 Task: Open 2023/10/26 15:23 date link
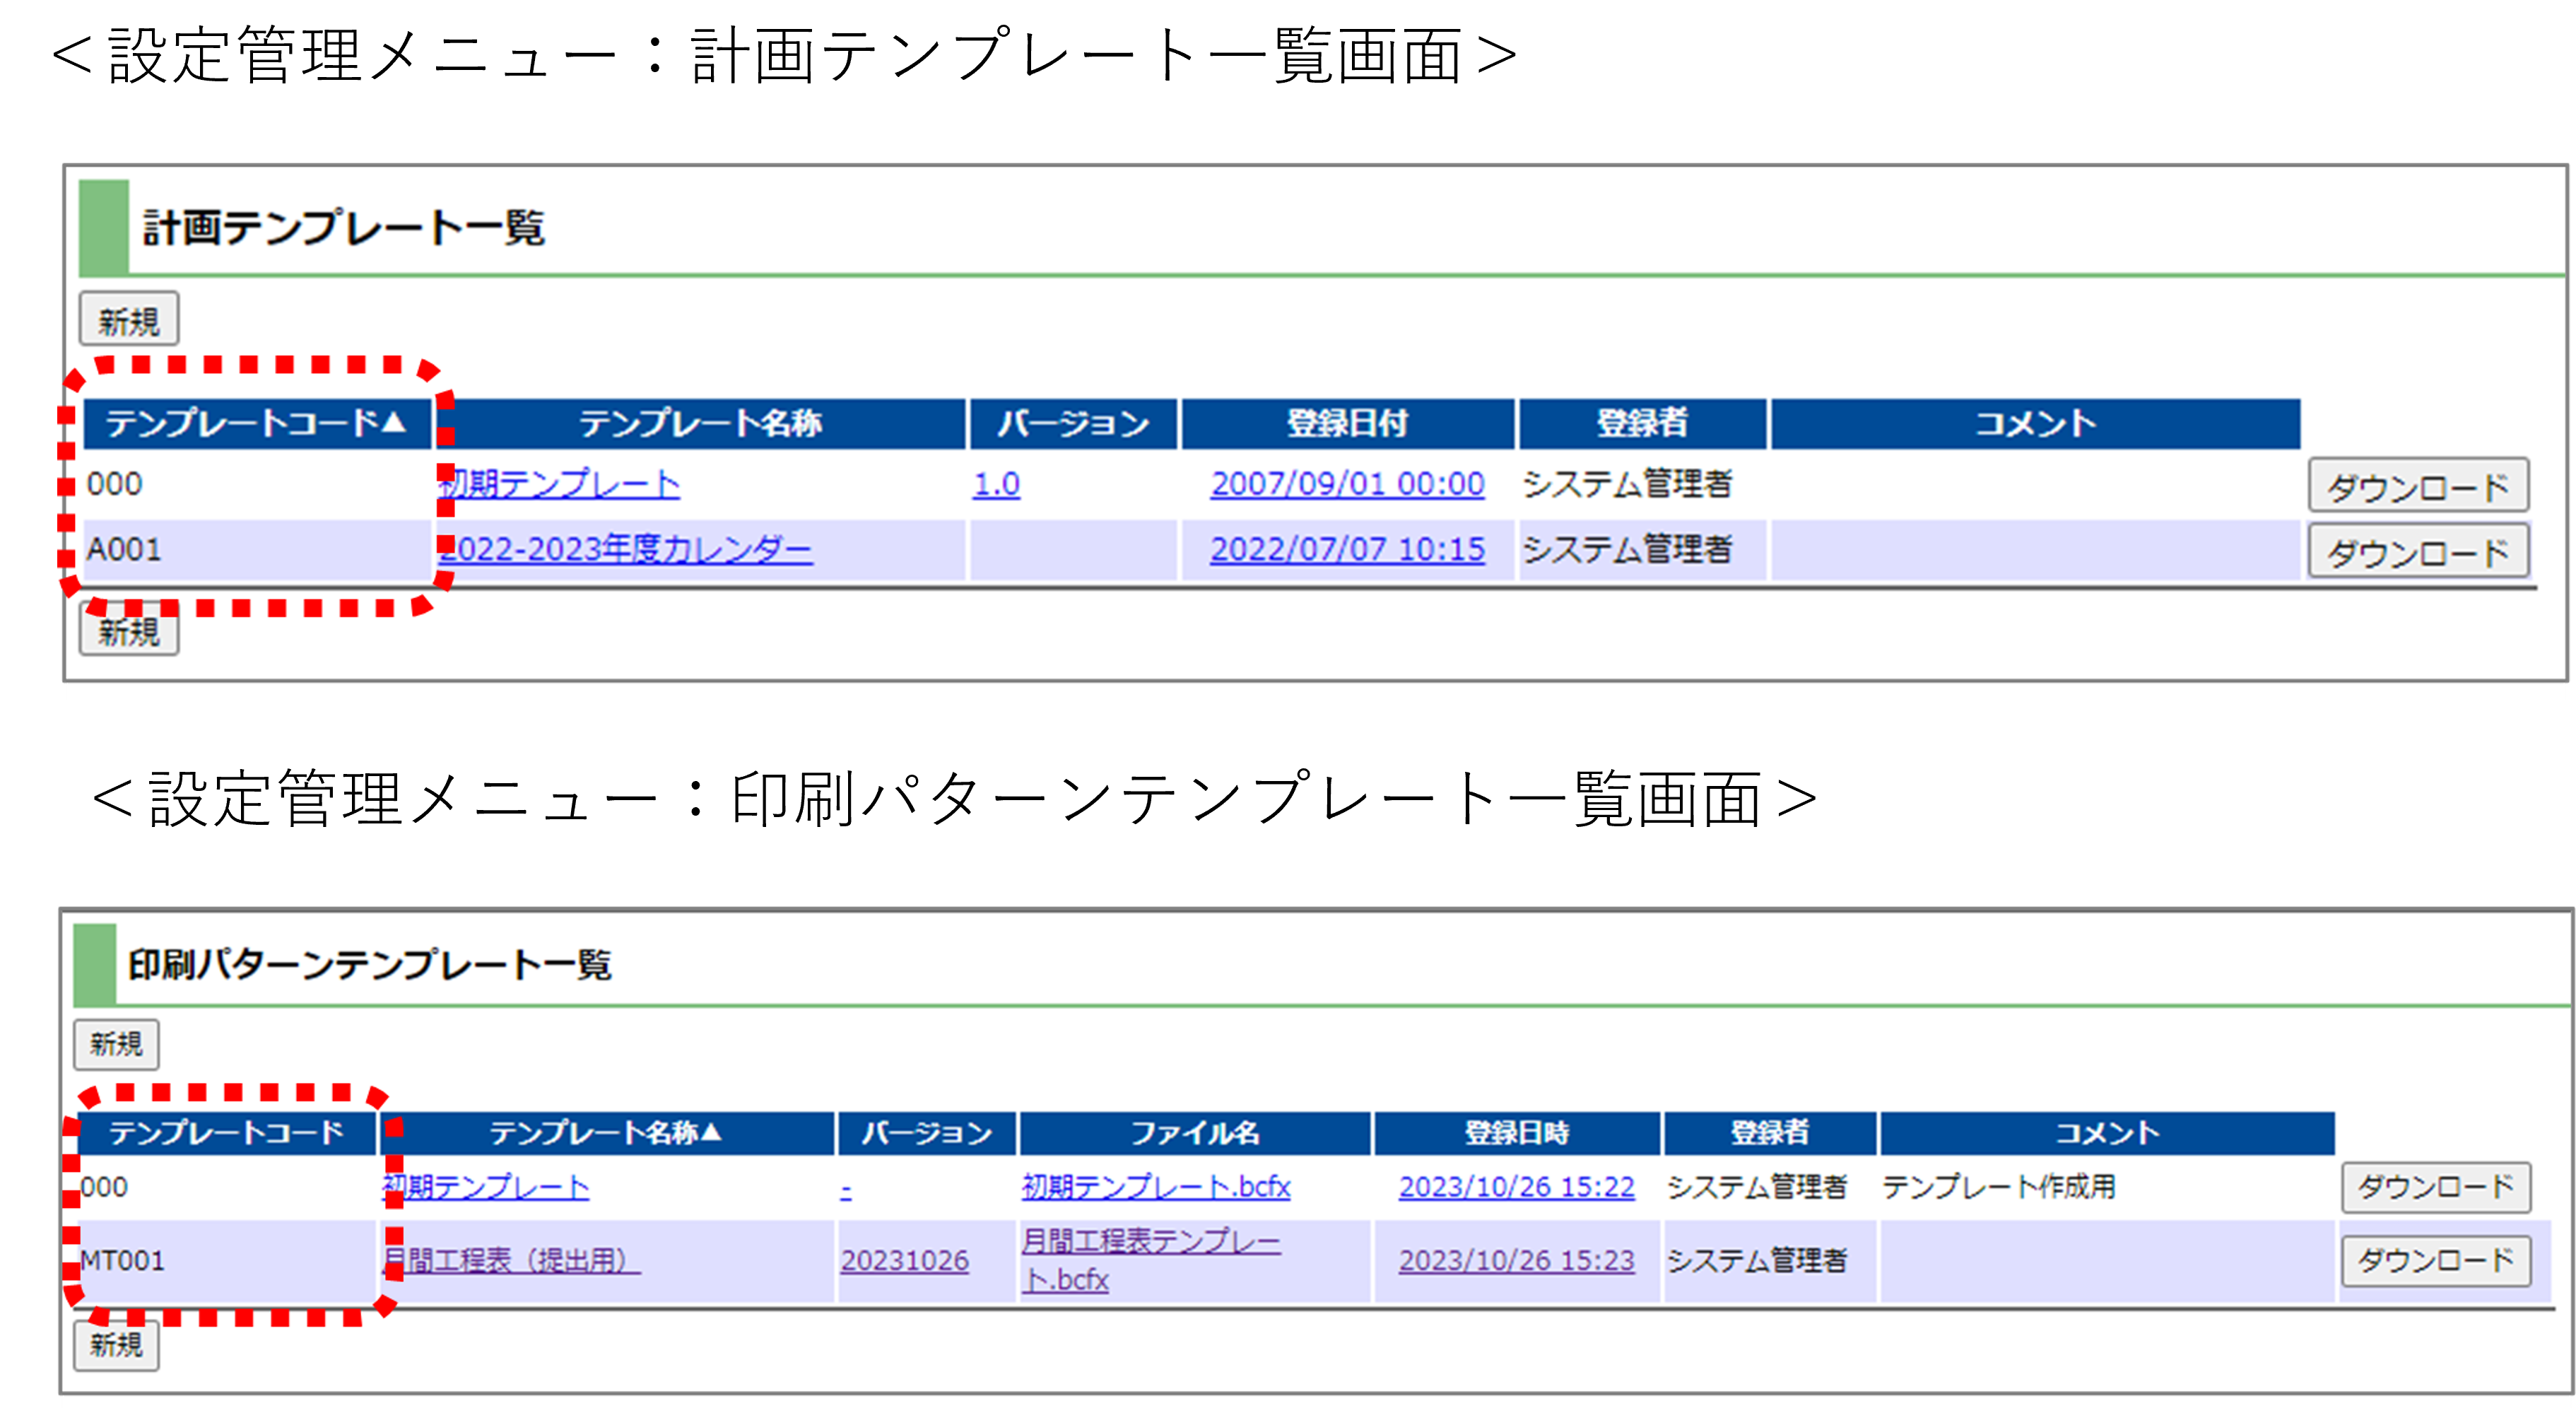coord(1517,1260)
